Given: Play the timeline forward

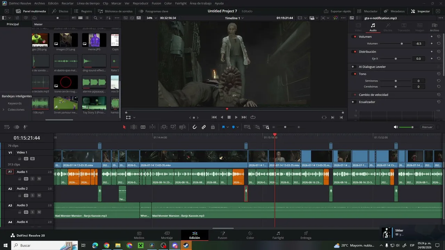Looking at the screenshot, I should point(236,117).
